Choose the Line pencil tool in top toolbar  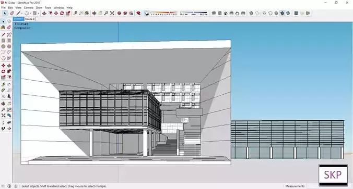coord(18,14)
